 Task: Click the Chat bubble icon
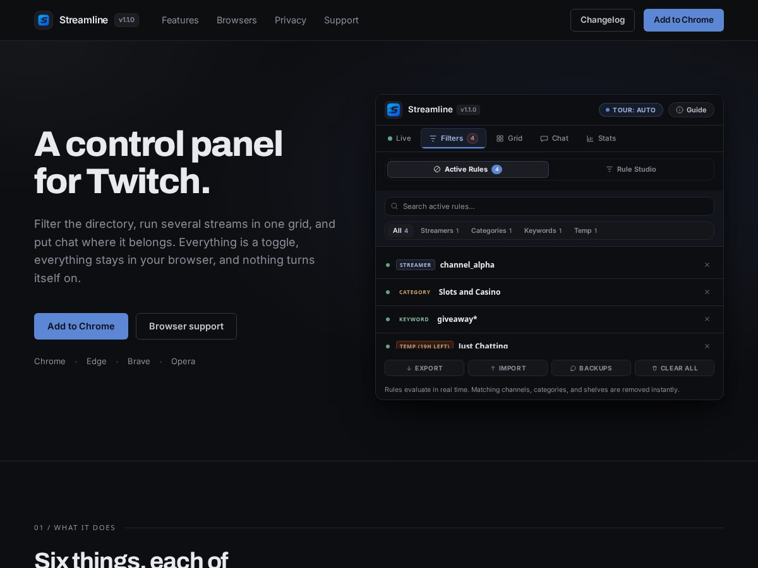[x=544, y=138]
